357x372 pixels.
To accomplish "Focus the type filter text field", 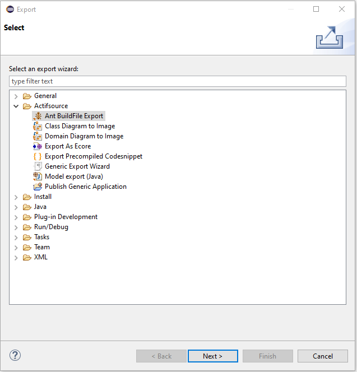I will tap(178, 81).
